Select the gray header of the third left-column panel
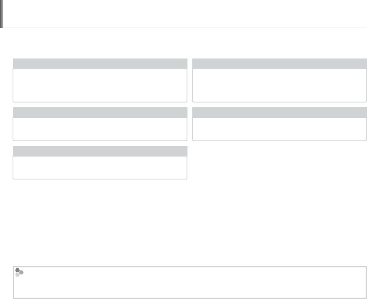Image resolution: width=367 pixels, height=299 pixels. 100,151
